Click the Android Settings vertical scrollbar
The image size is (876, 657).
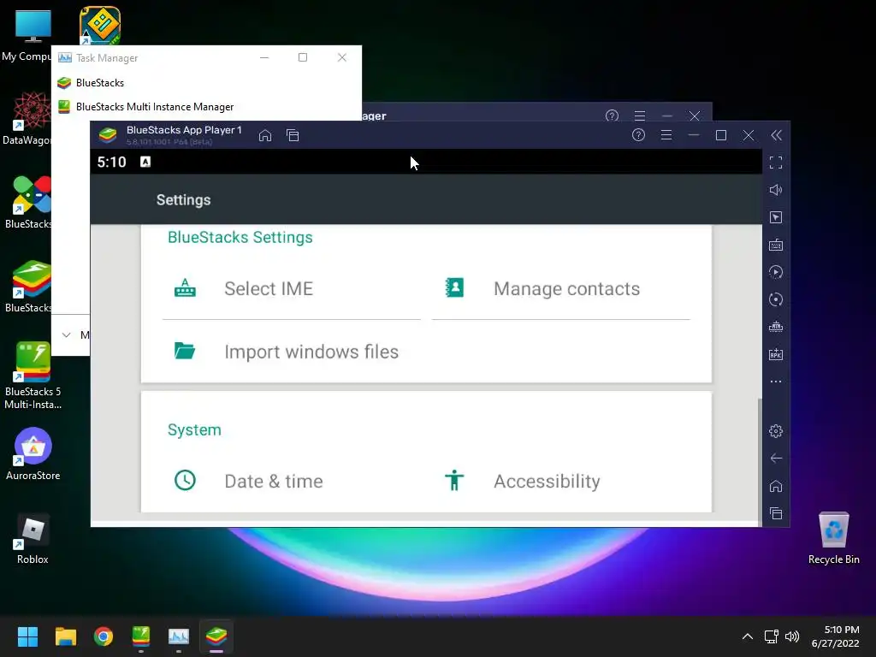(760, 461)
